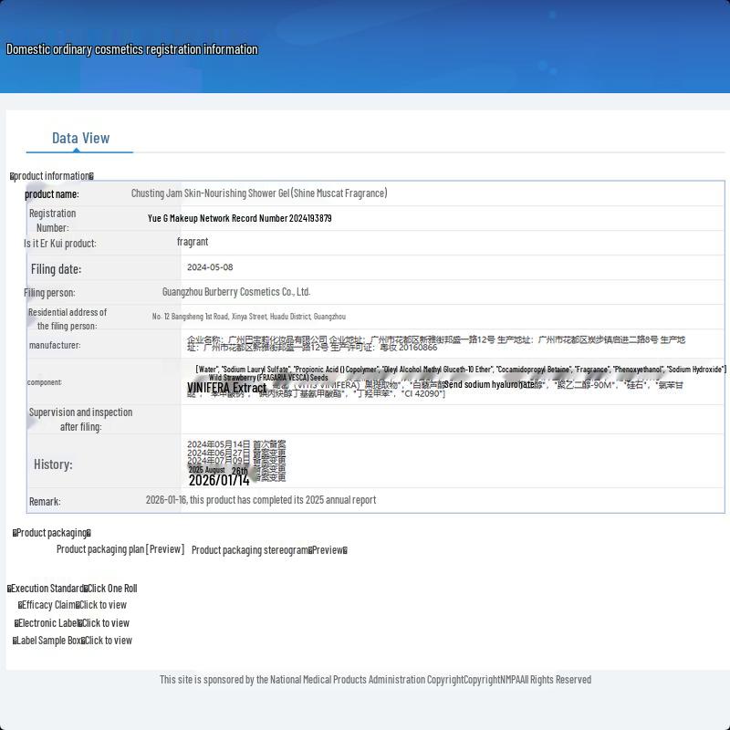
Task: Open the Data View tab
Action: [80, 139]
